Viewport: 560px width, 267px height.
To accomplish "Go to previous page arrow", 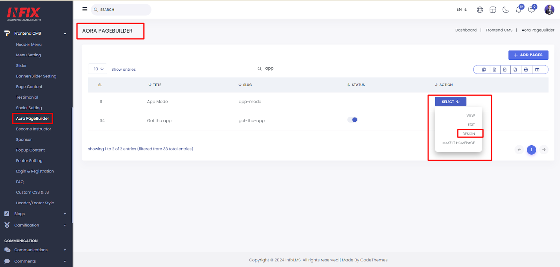I will click(x=519, y=150).
